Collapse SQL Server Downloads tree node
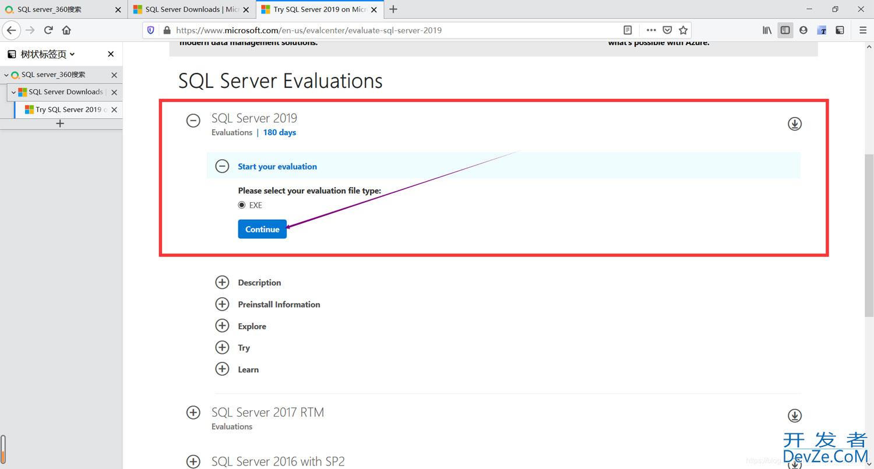This screenshot has width=874, height=469. pos(13,92)
